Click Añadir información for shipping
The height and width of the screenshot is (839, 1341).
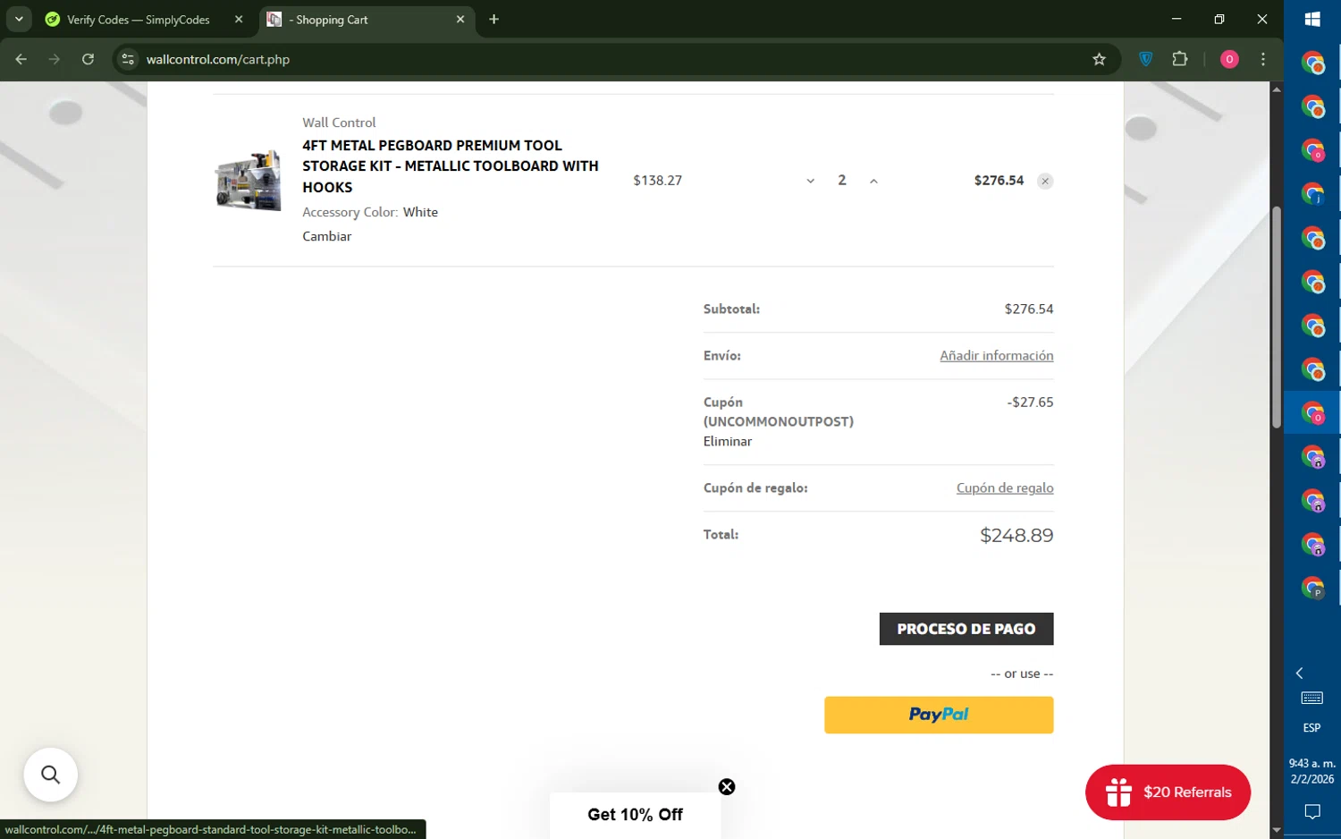(996, 355)
